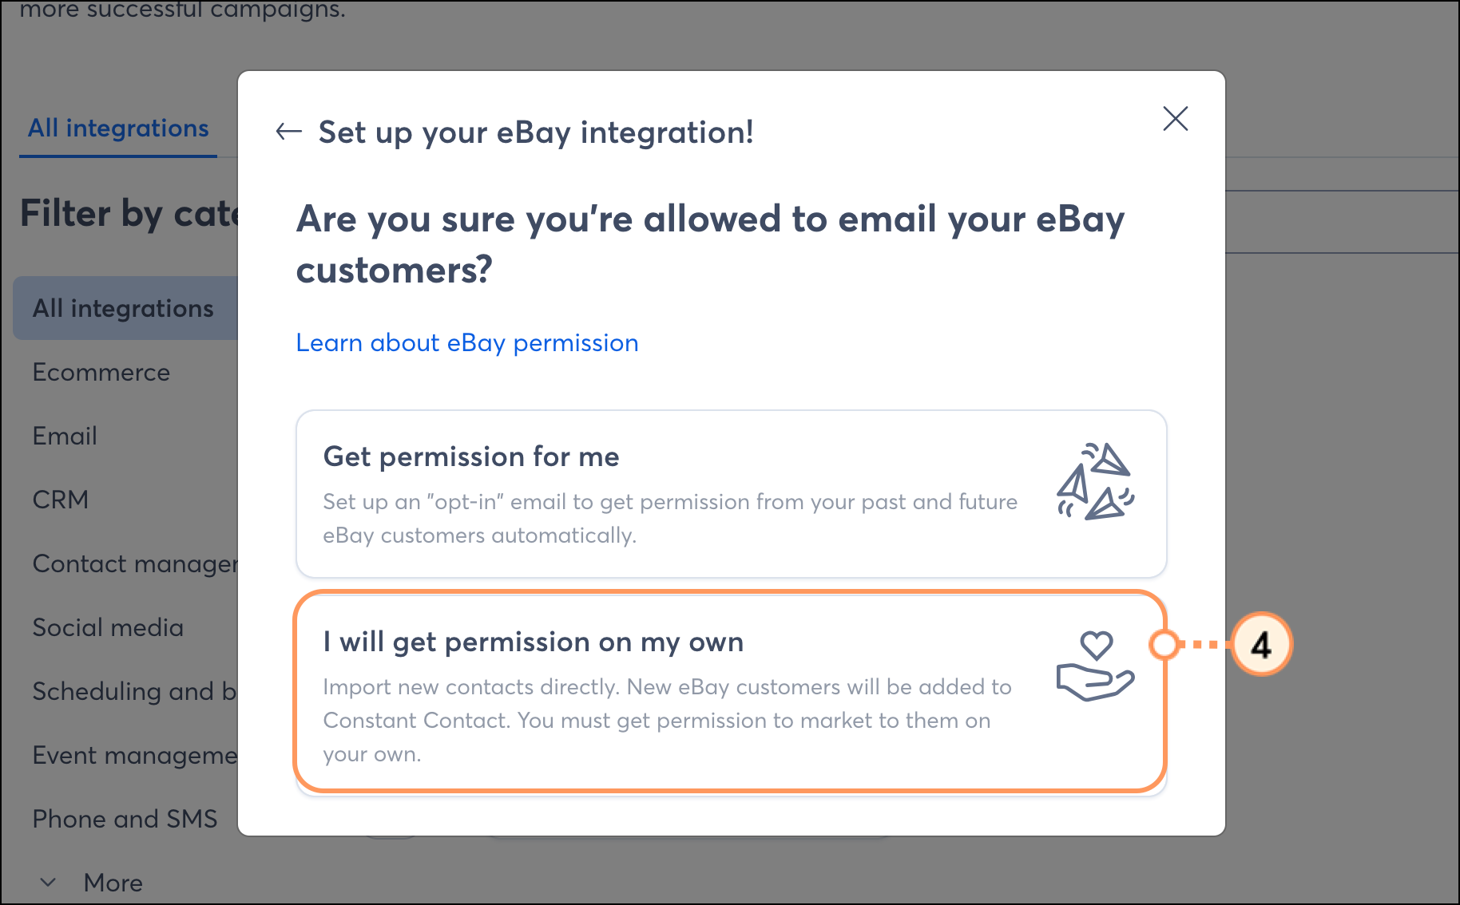Click the back arrow in the dialog header
The width and height of the screenshot is (1460, 905).
[x=288, y=132]
